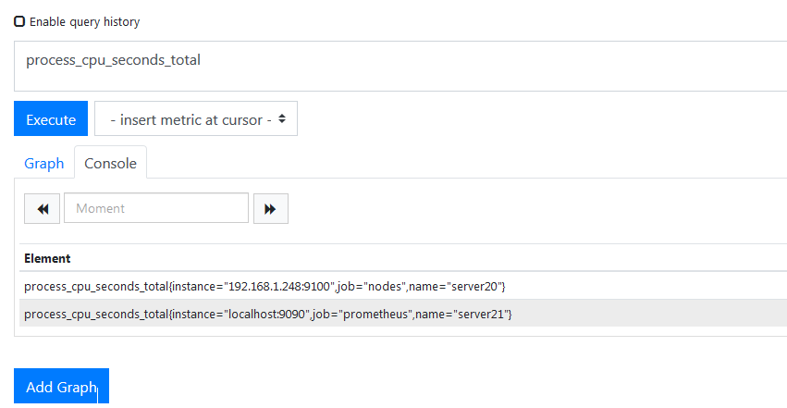The image size is (787, 408).
Task: Open the "insert metric at cursor" dropdown
Action: point(196,119)
